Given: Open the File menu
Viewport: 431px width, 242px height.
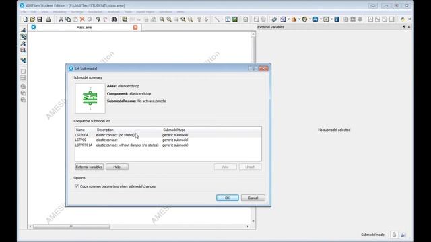Looking at the screenshot, I should coord(24,12).
